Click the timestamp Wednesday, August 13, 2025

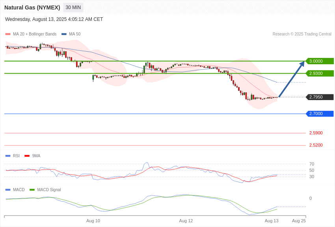[x=54, y=19]
